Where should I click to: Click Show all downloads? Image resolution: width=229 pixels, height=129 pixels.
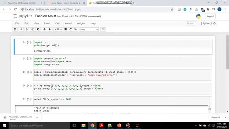(215, 118)
